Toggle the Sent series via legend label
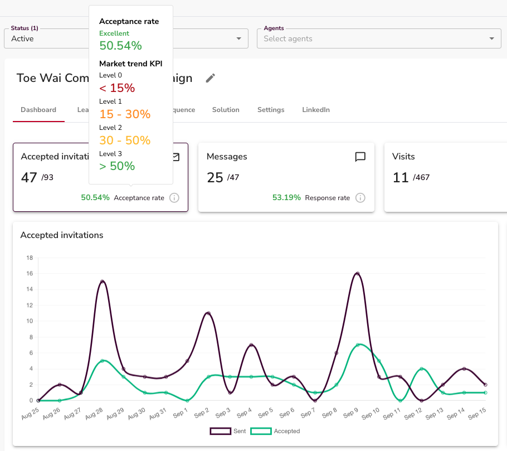Viewport: 507px width, 451px height. (x=240, y=431)
